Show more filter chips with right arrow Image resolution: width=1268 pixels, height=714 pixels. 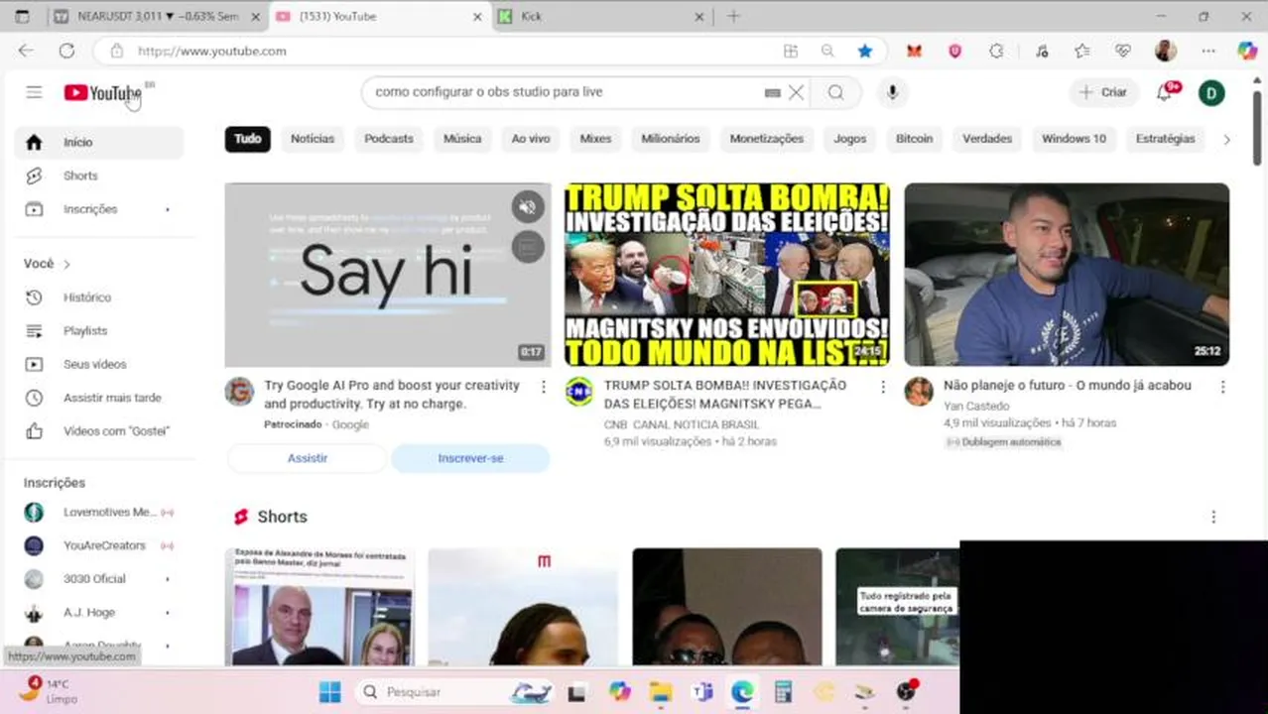(x=1226, y=140)
